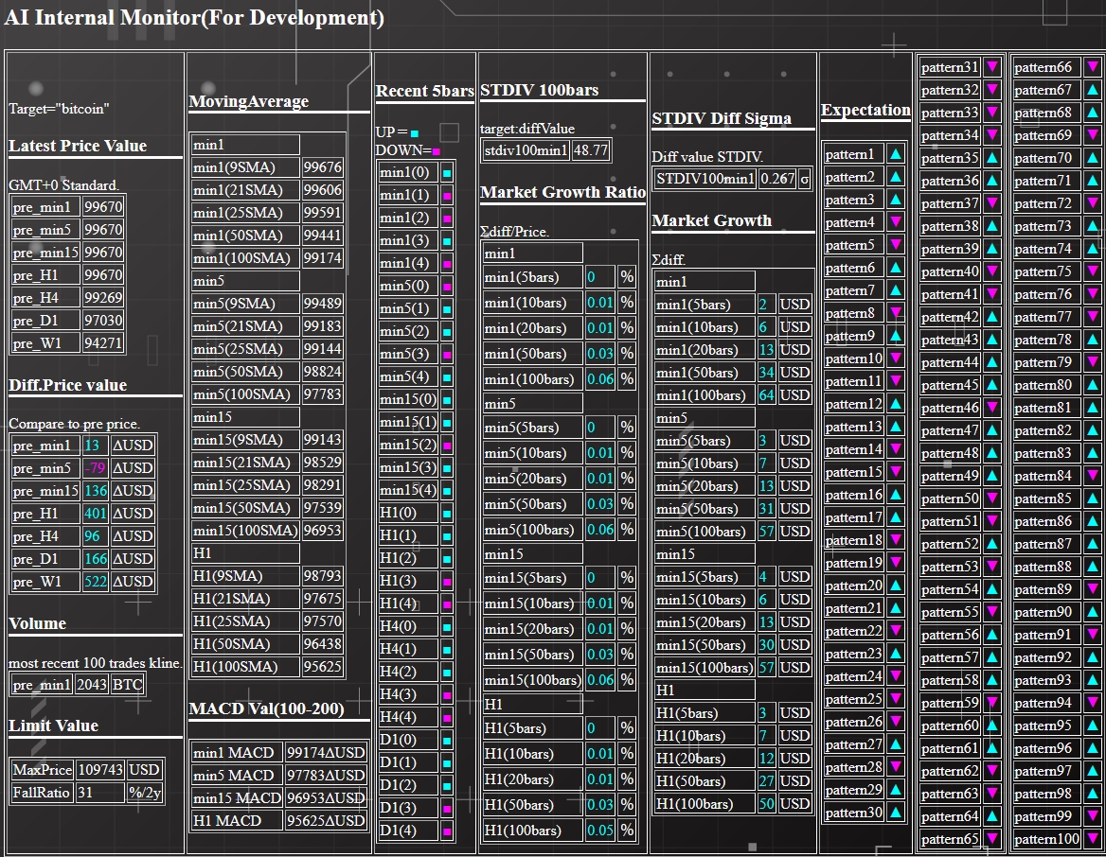The width and height of the screenshot is (1106, 857).
Task: Click the pre_min5 diff value -79
Action: point(94,468)
